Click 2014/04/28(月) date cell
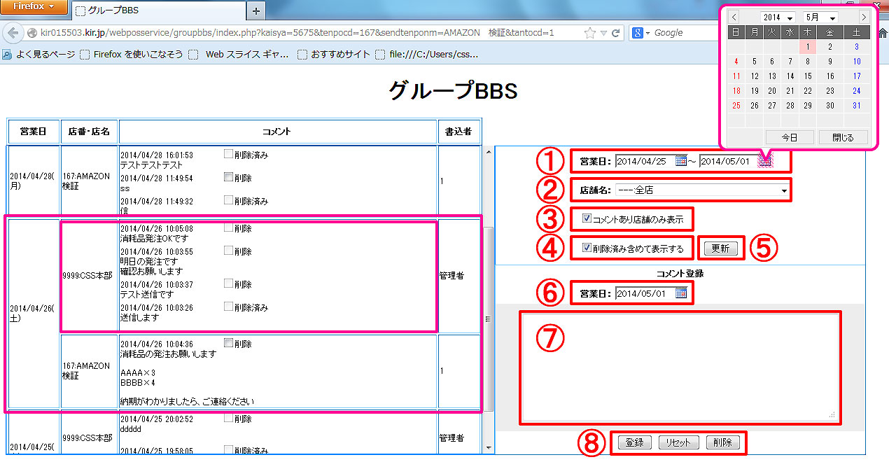This screenshot has height=462, width=889. pos(34,181)
